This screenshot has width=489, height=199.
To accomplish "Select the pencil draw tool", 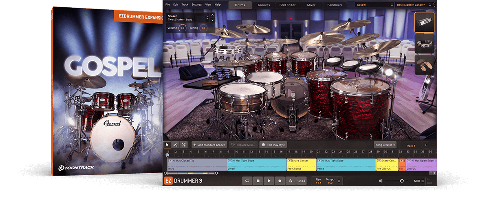I will pos(175,145).
